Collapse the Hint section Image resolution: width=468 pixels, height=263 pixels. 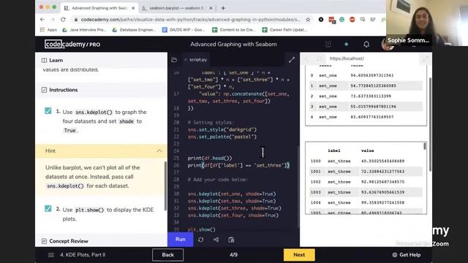pyautogui.click(x=159, y=151)
